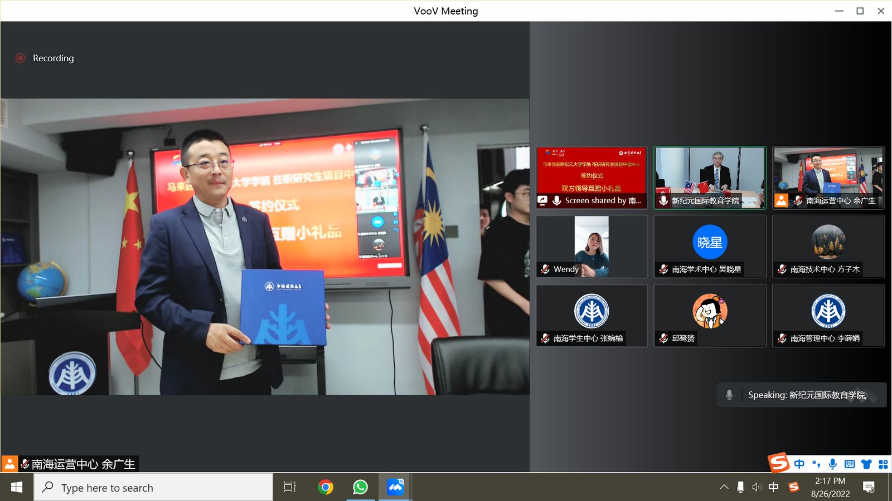Image resolution: width=892 pixels, height=501 pixels.
Task: Expand the hidden system tray icons
Action: pyautogui.click(x=724, y=487)
